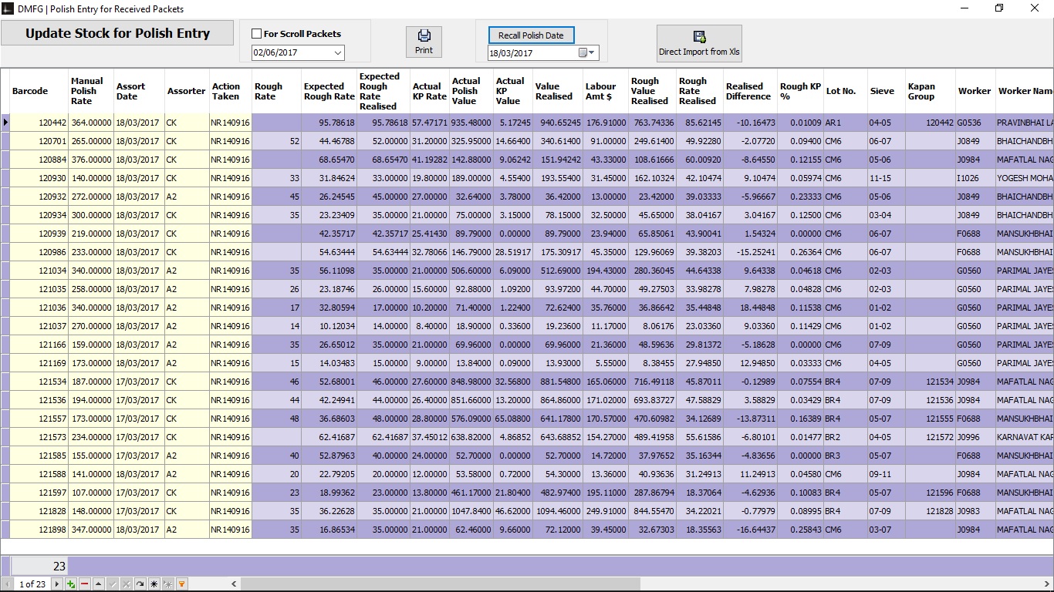Click the orange filter funnel icon
1054x592 pixels.
click(181, 584)
